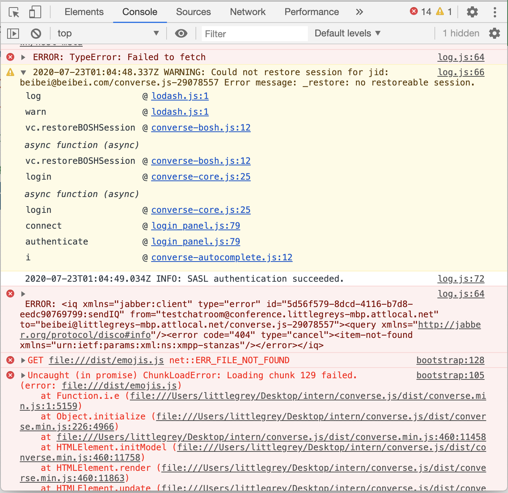Open log.js:66 source link
Image resolution: width=508 pixels, height=493 pixels.
(x=461, y=72)
